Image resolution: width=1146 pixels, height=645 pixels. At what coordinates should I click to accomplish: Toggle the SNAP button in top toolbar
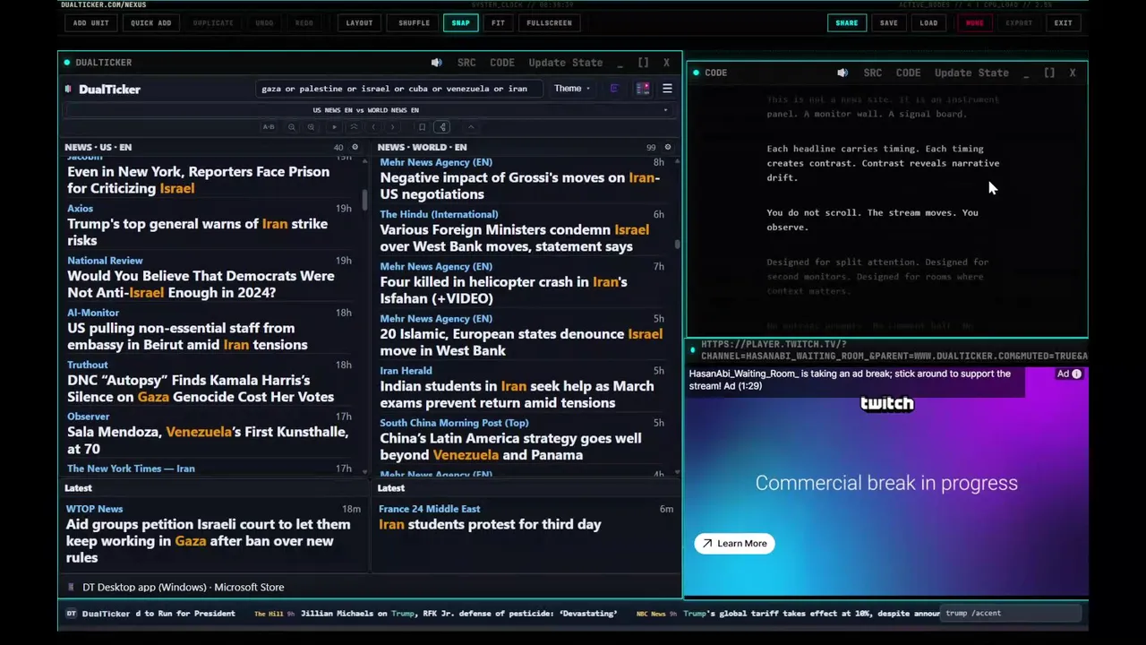[x=460, y=22]
